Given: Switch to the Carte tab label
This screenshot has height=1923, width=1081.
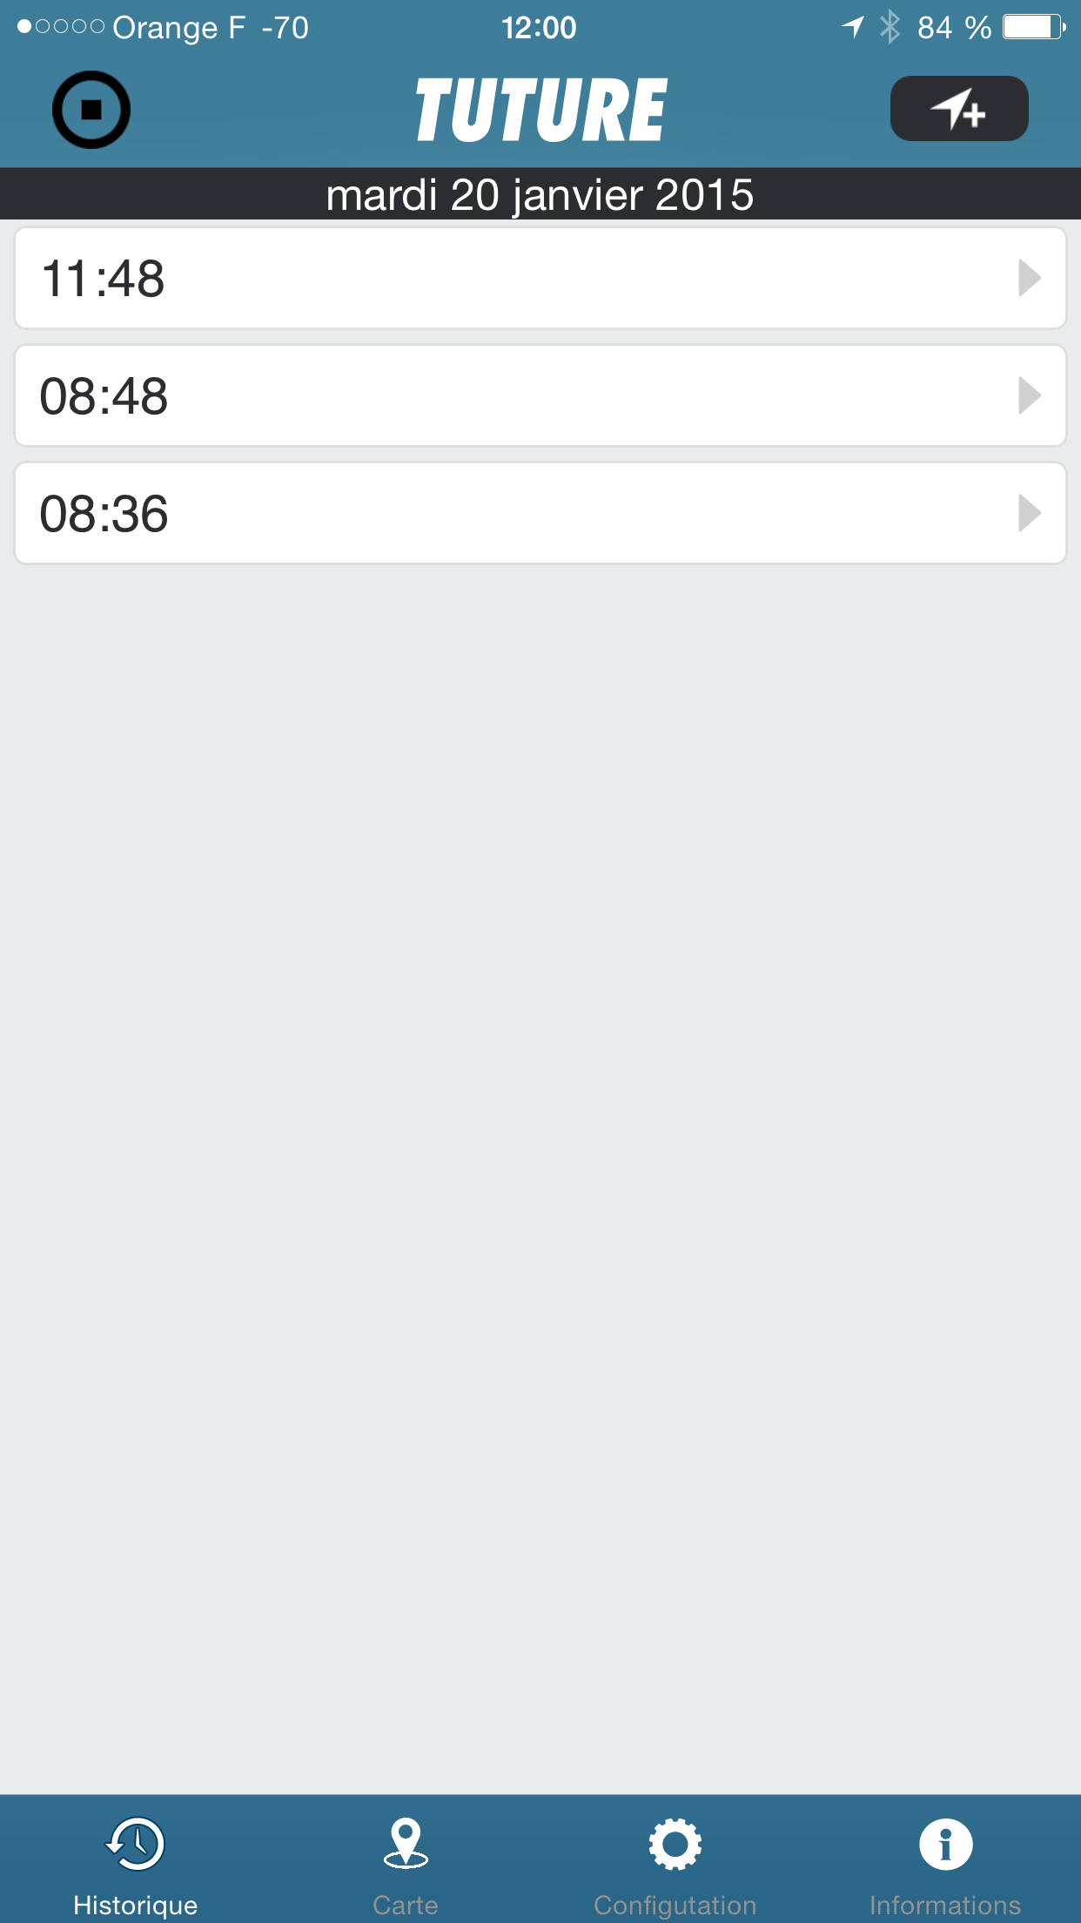Looking at the screenshot, I should 406,1905.
